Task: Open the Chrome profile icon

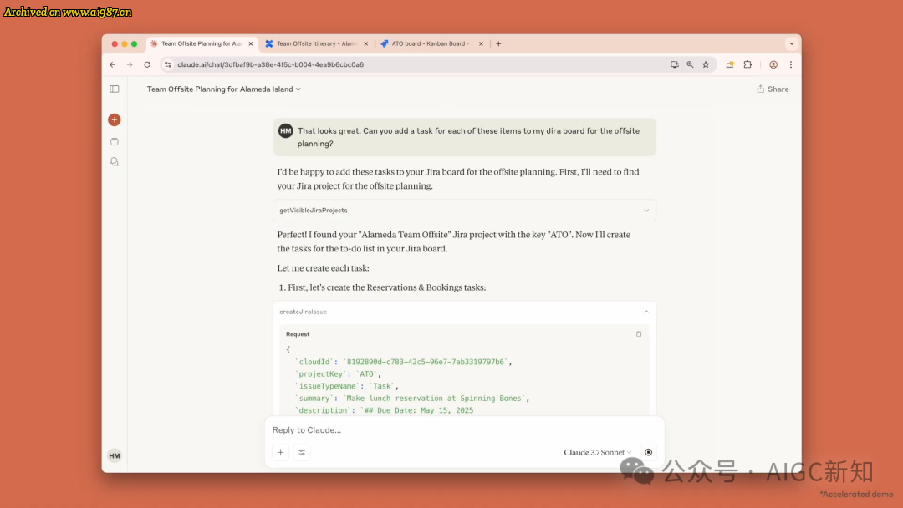Action: [x=773, y=64]
